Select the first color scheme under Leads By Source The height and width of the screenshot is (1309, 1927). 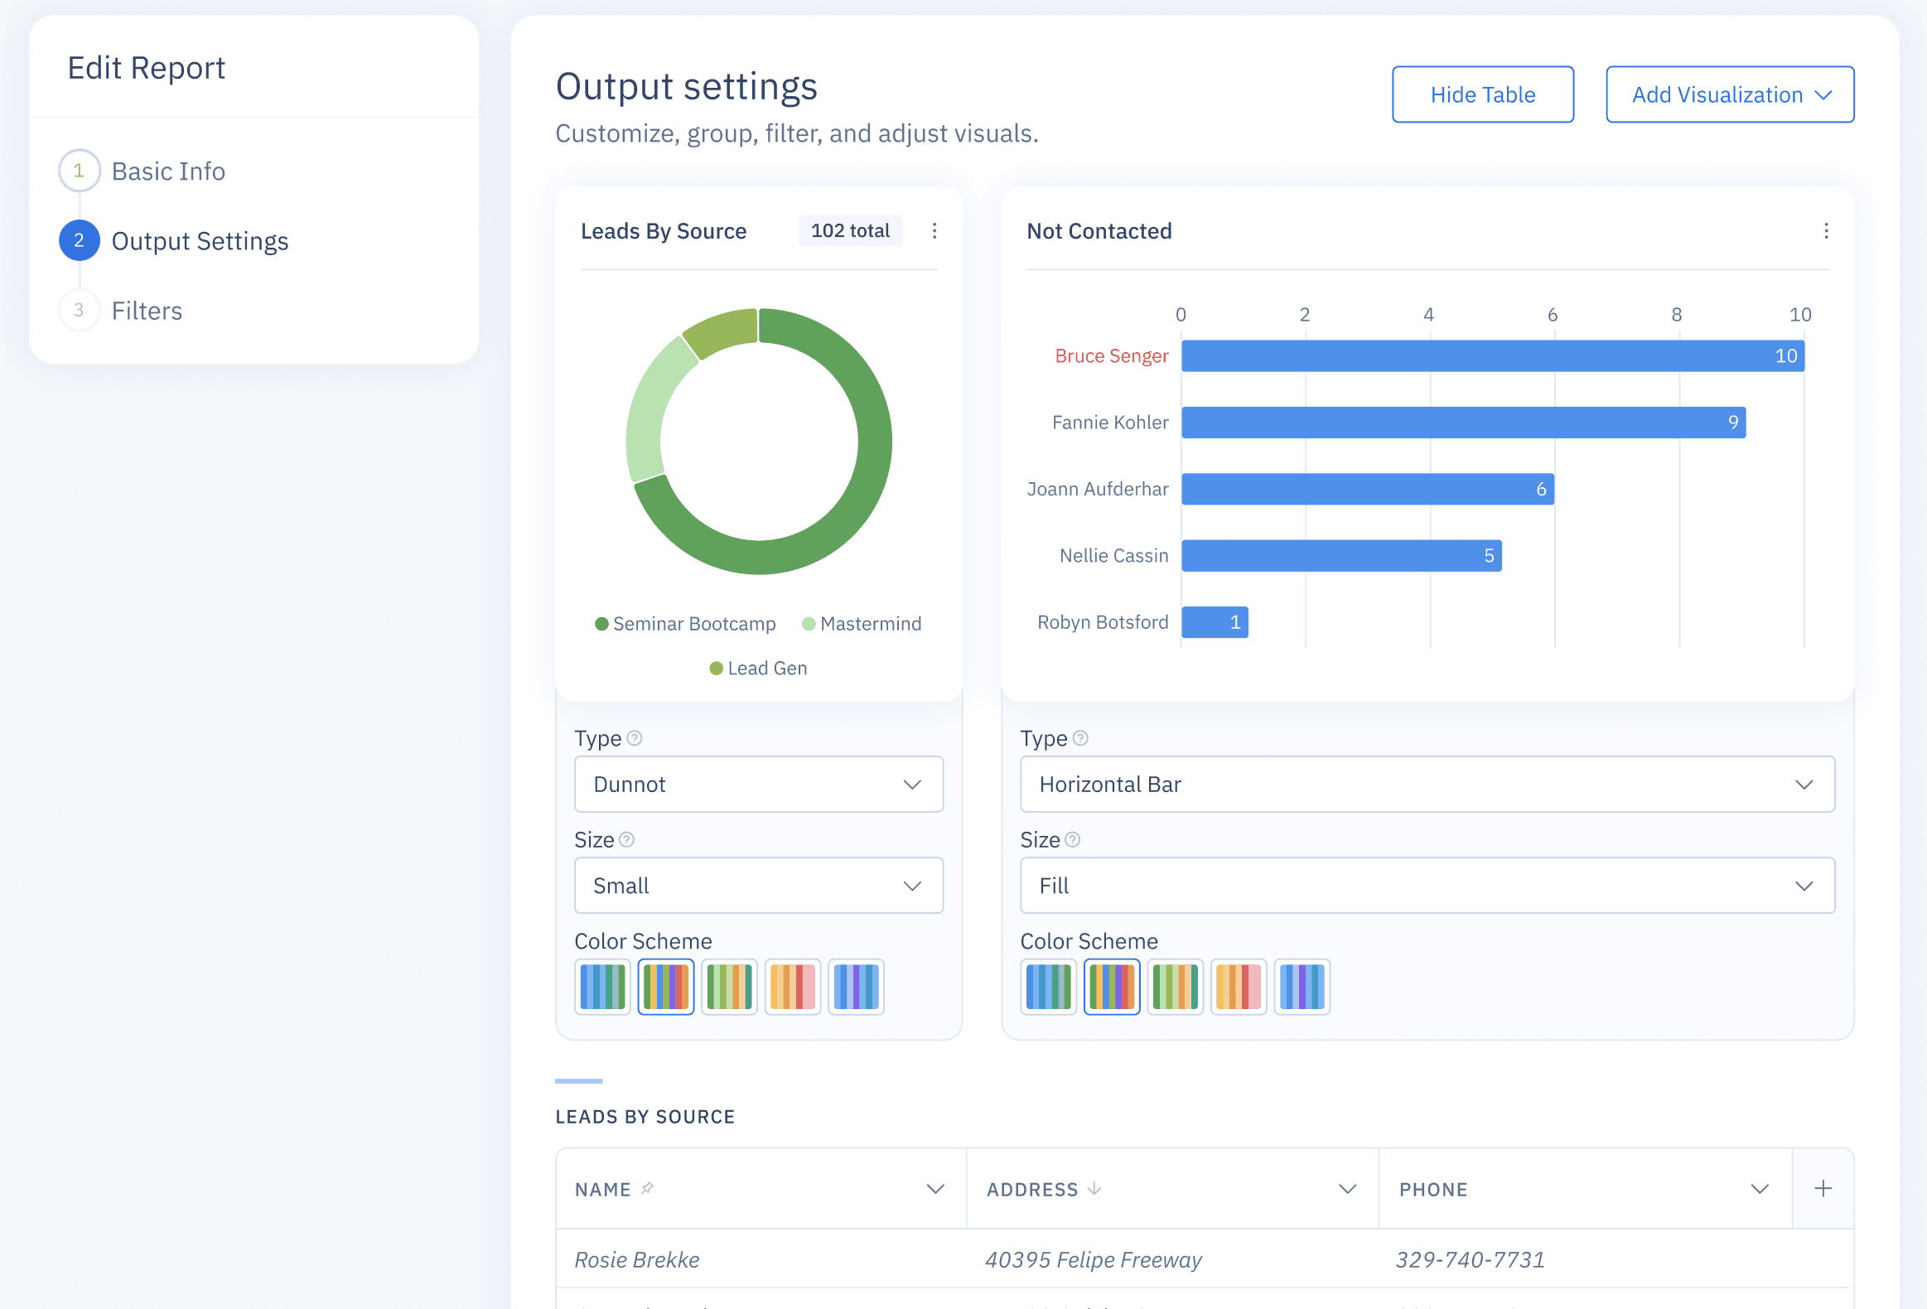point(603,987)
